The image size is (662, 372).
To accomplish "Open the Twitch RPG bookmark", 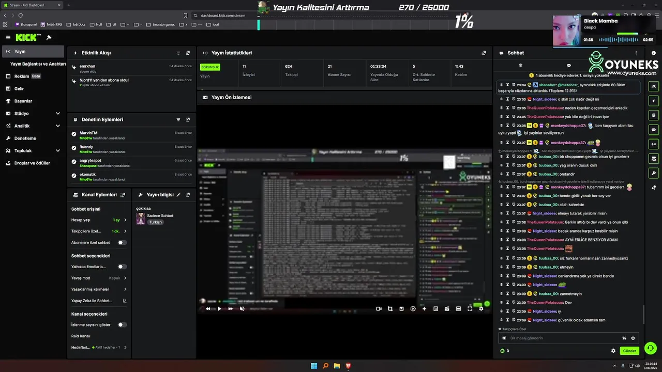I will 51,24.
